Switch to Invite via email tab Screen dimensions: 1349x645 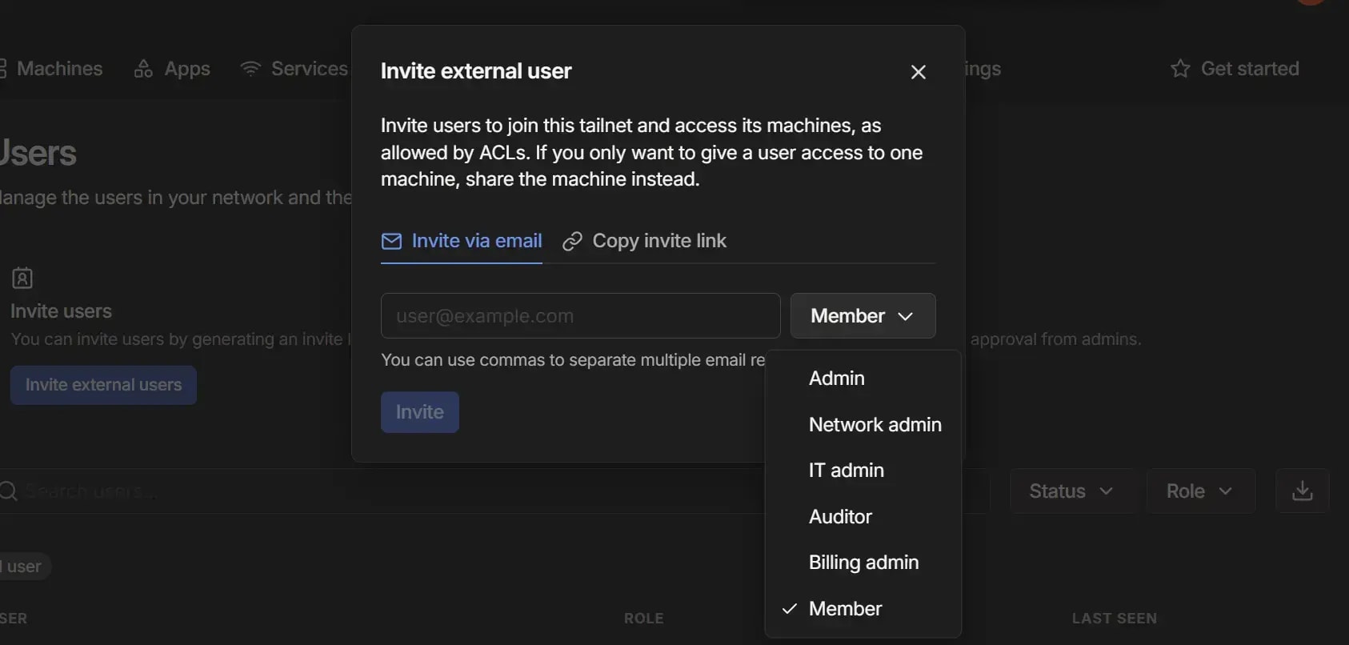(462, 241)
